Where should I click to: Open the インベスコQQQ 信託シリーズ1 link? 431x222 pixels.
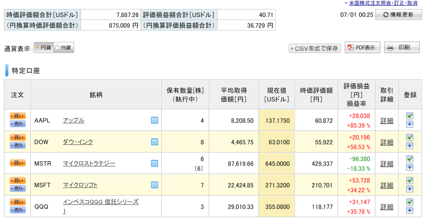[101, 207]
